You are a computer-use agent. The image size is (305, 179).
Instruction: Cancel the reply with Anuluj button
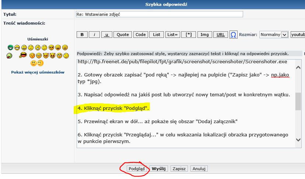199,169
